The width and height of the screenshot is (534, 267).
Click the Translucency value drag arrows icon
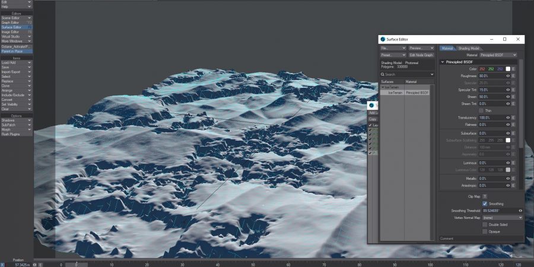pos(508,117)
